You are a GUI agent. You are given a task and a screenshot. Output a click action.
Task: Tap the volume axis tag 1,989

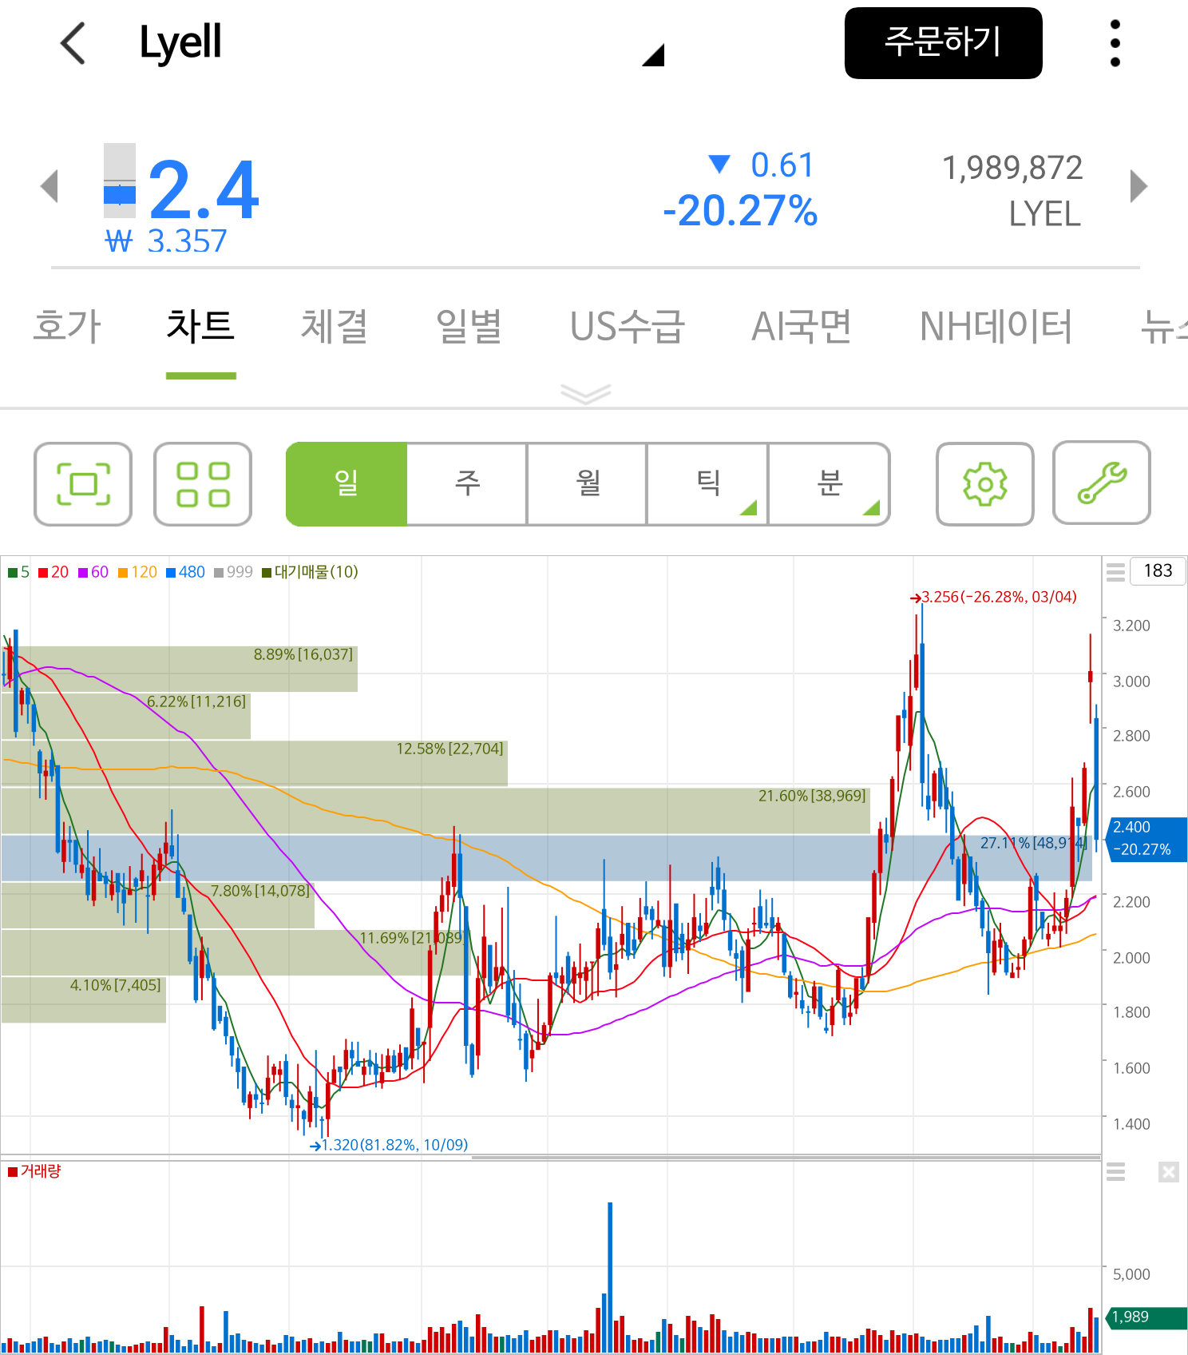[1146, 1317]
